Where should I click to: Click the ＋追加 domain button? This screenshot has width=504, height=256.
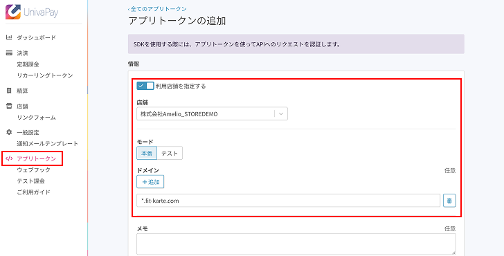pyautogui.click(x=150, y=182)
